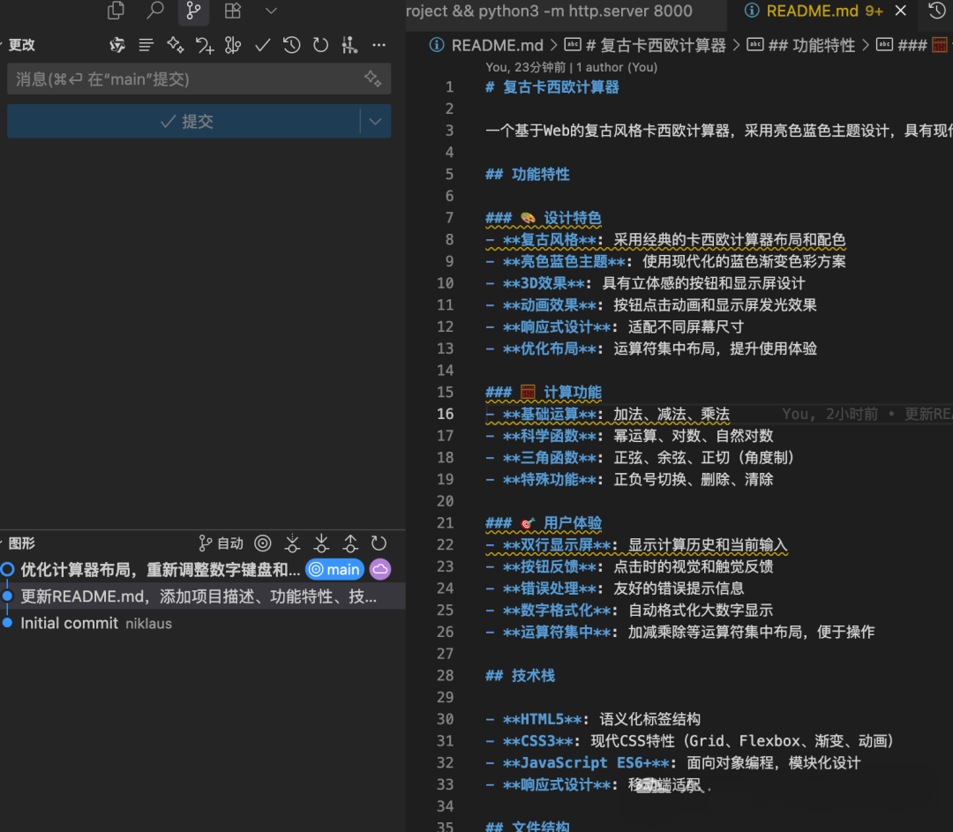953x832 pixels.
Task: Click the line starting with **亮色蓝色主题**
Action: [x=665, y=262]
